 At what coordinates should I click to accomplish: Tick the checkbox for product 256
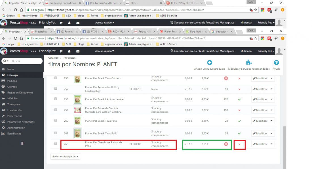(x=56, y=78)
